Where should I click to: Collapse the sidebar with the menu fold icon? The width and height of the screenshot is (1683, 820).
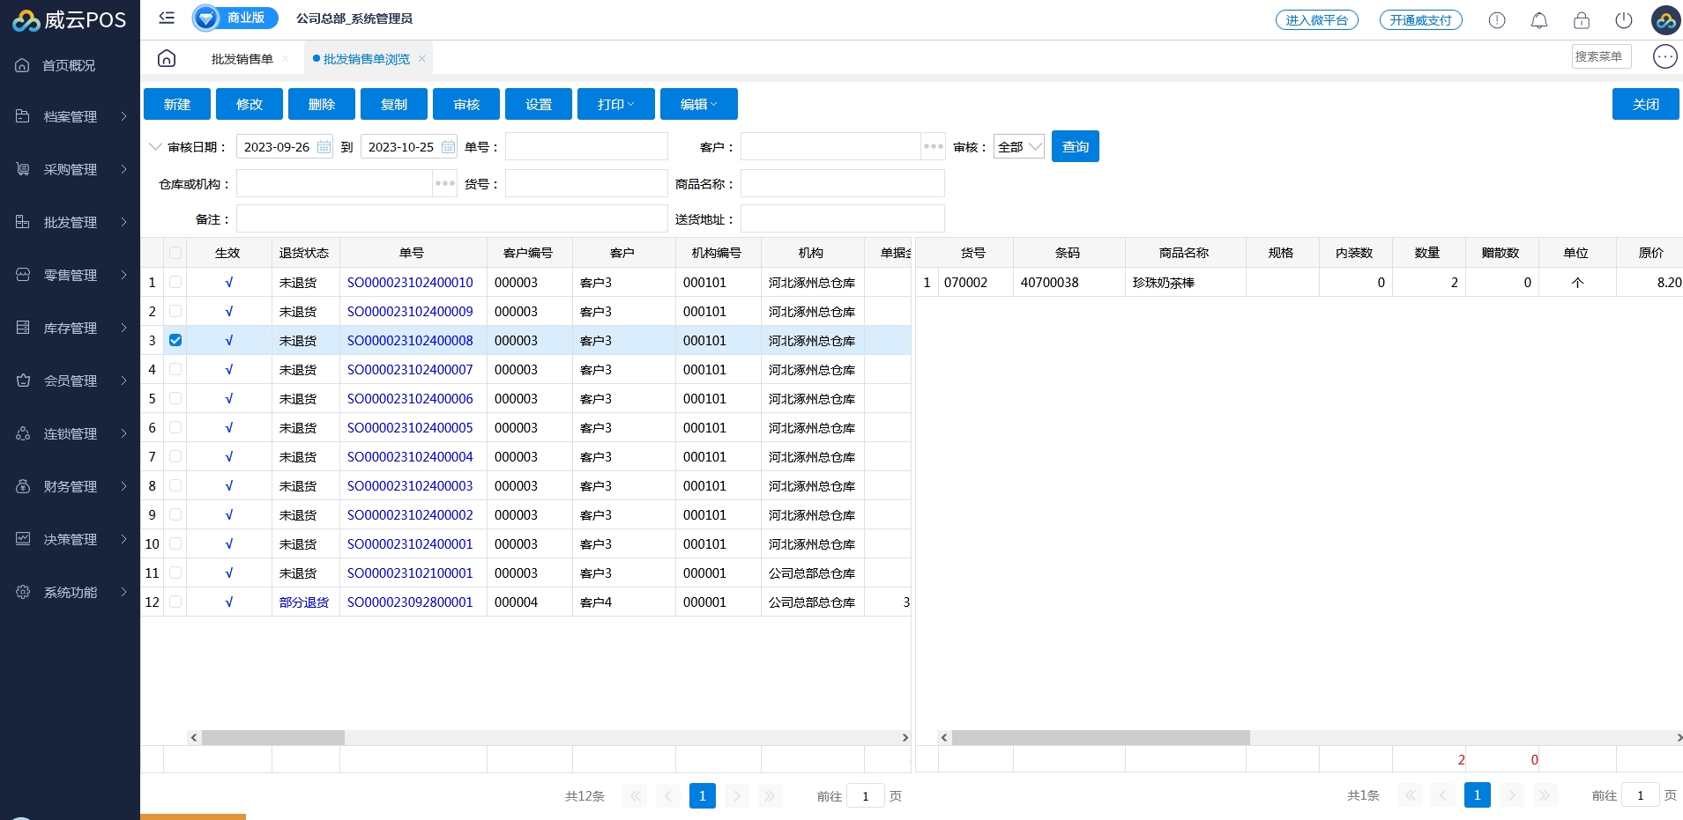167,18
